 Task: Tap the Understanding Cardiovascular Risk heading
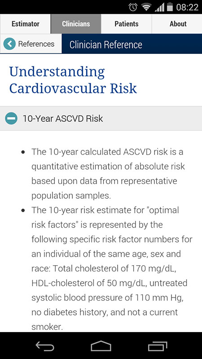(x=73, y=80)
